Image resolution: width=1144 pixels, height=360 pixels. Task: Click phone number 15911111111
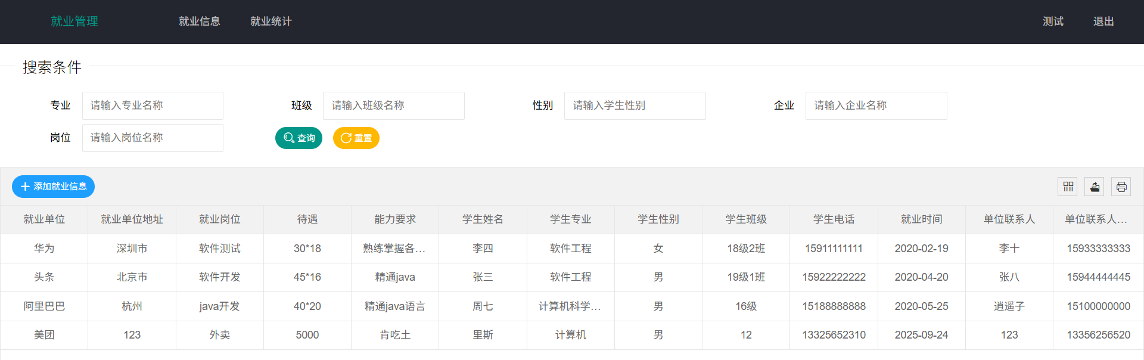834,249
